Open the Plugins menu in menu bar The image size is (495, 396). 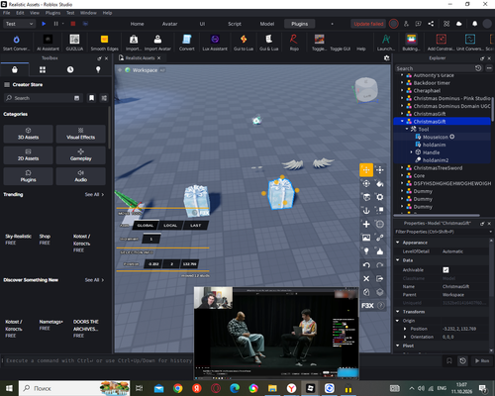tap(52, 13)
